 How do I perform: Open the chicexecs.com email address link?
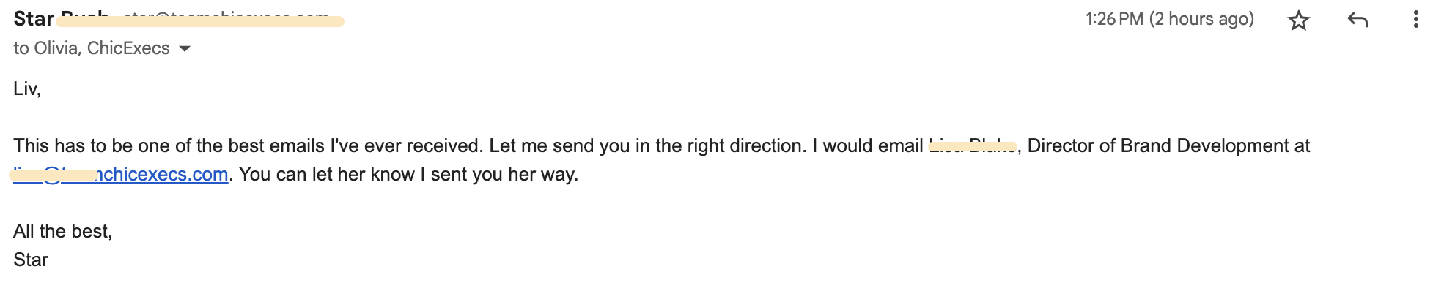point(121,174)
